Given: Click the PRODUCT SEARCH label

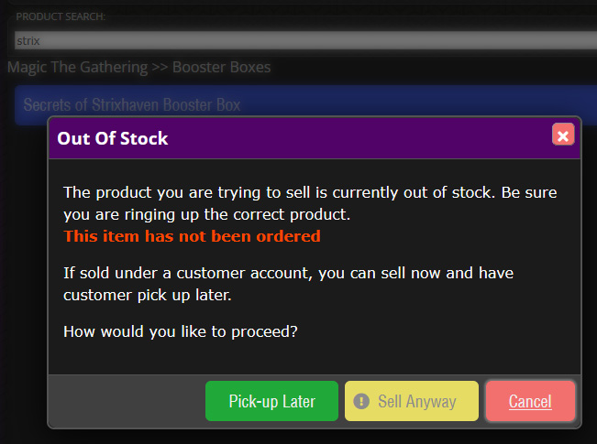Looking at the screenshot, I should (61, 17).
